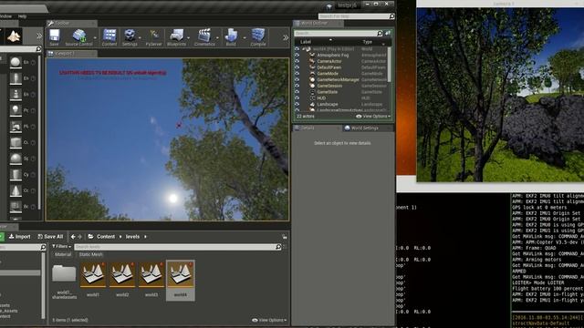
Task: Select the Cube placement icon
Action: click(16, 142)
